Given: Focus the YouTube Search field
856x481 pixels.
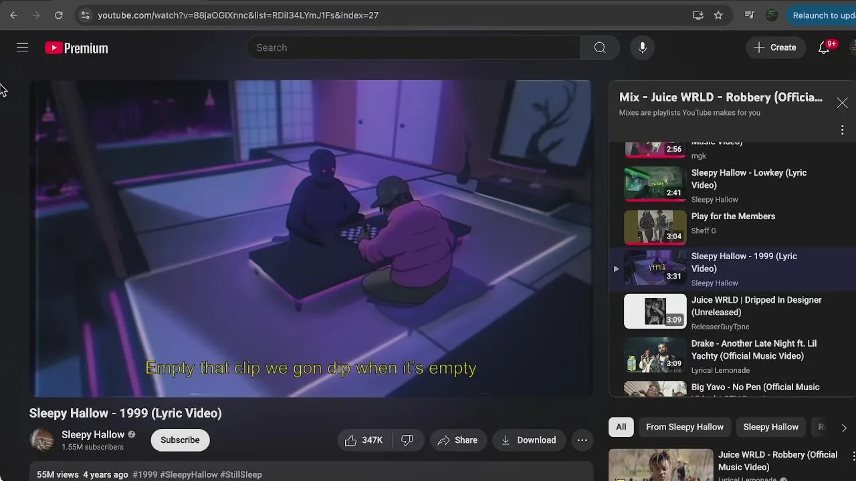Looking at the screenshot, I should tap(413, 47).
